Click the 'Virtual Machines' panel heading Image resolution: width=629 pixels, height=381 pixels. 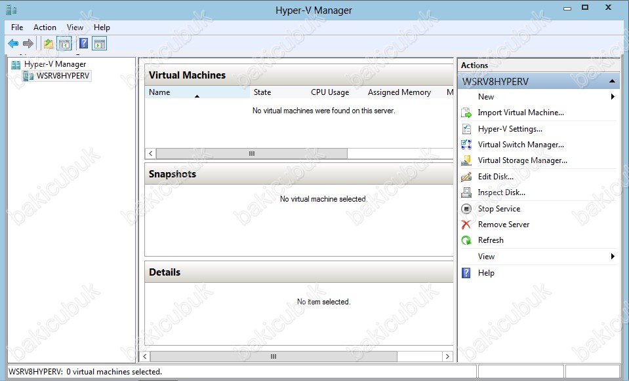[x=187, y=75]
